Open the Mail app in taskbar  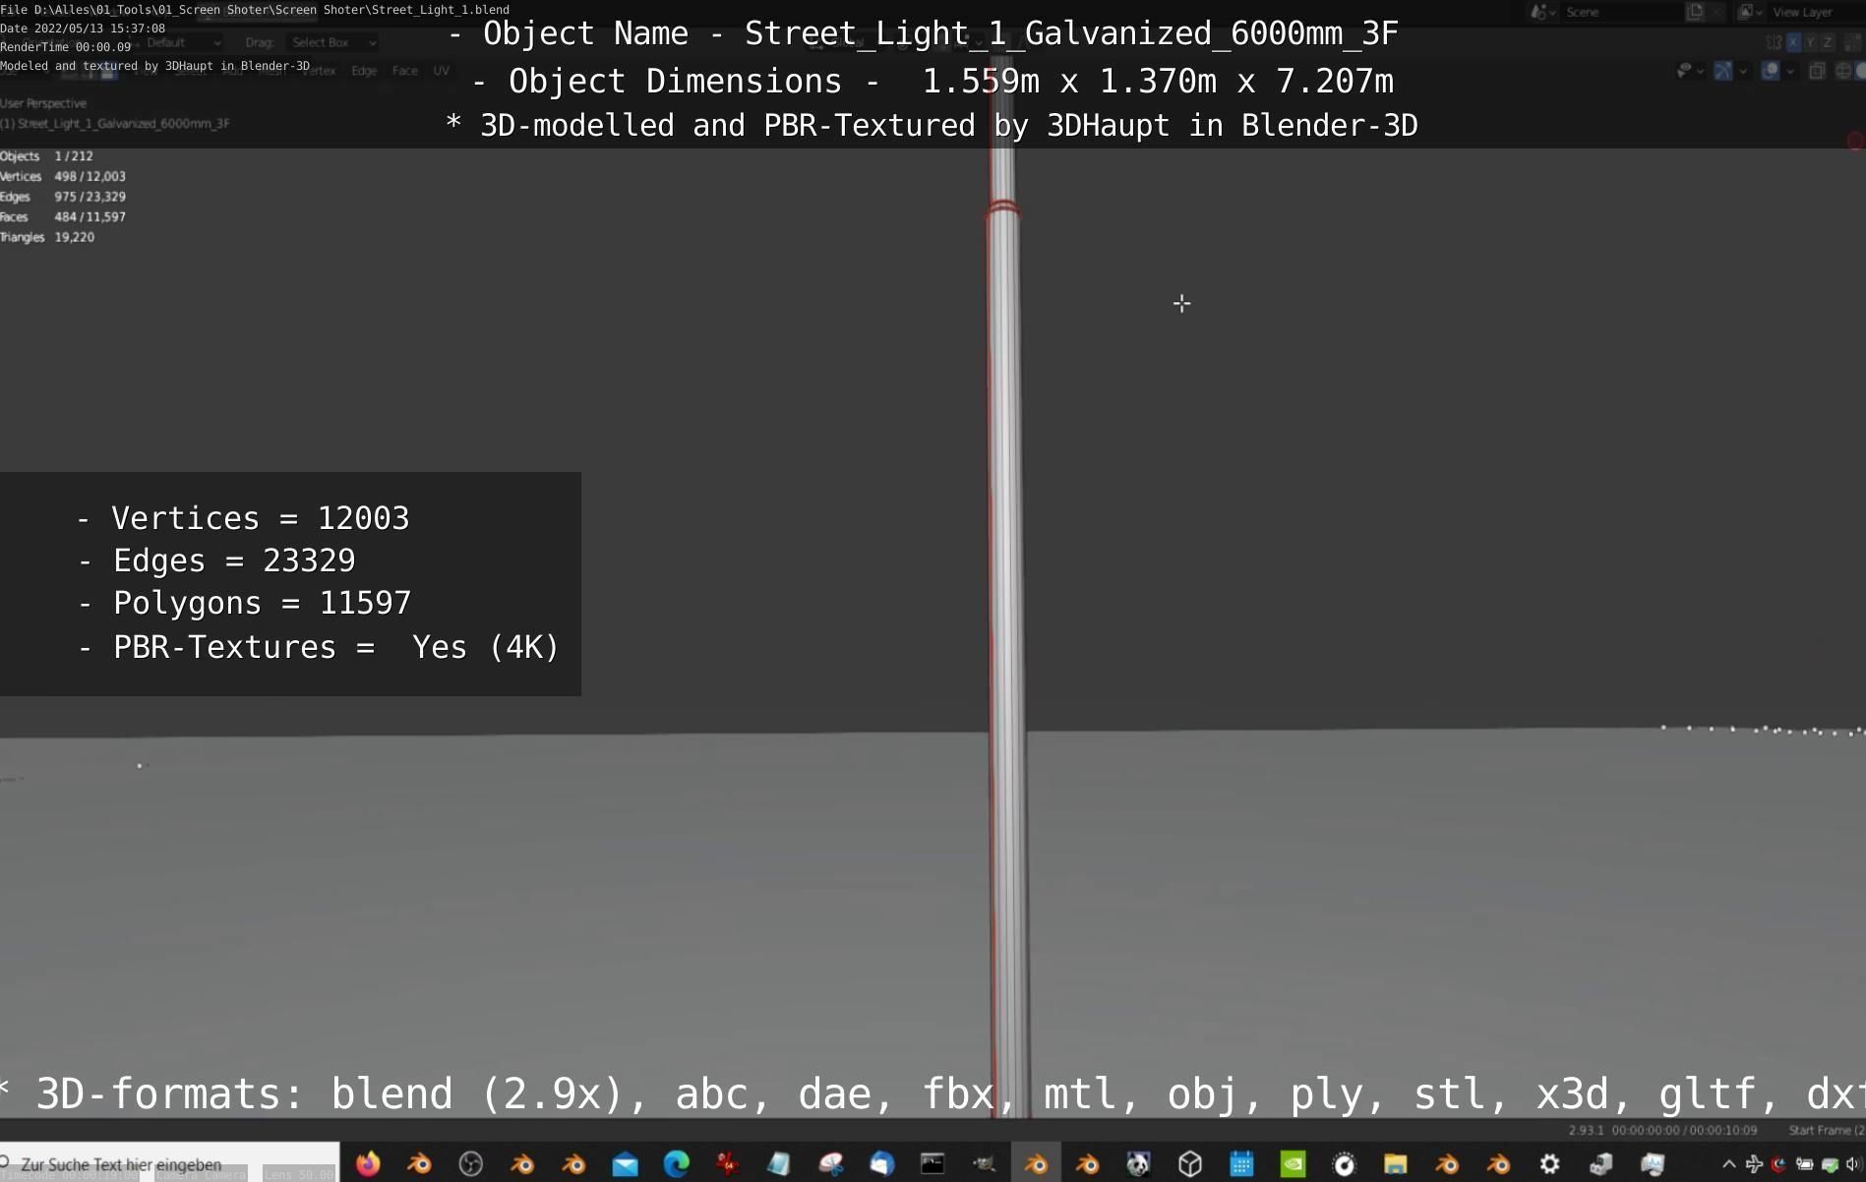point(625,1165)
